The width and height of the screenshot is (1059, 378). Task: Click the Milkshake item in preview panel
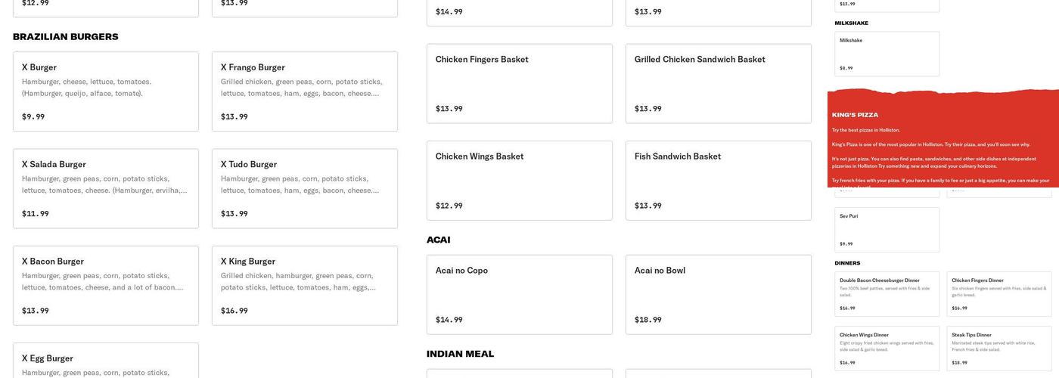[887, 54]
